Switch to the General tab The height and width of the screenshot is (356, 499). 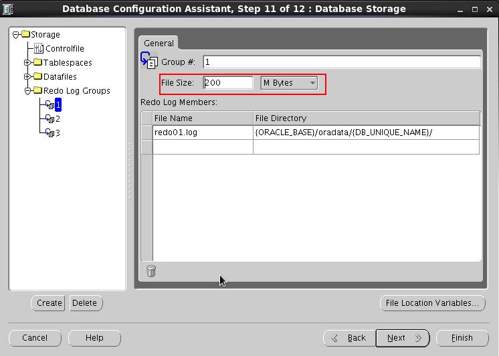click(x=159, y=43)
